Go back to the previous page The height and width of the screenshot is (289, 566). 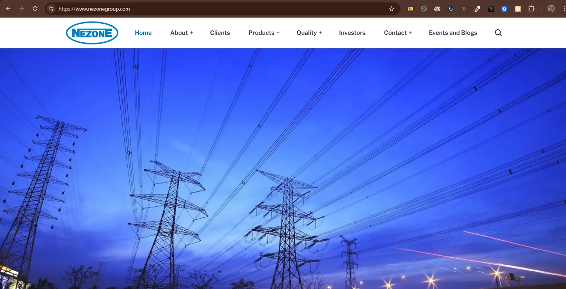(8, 8)
